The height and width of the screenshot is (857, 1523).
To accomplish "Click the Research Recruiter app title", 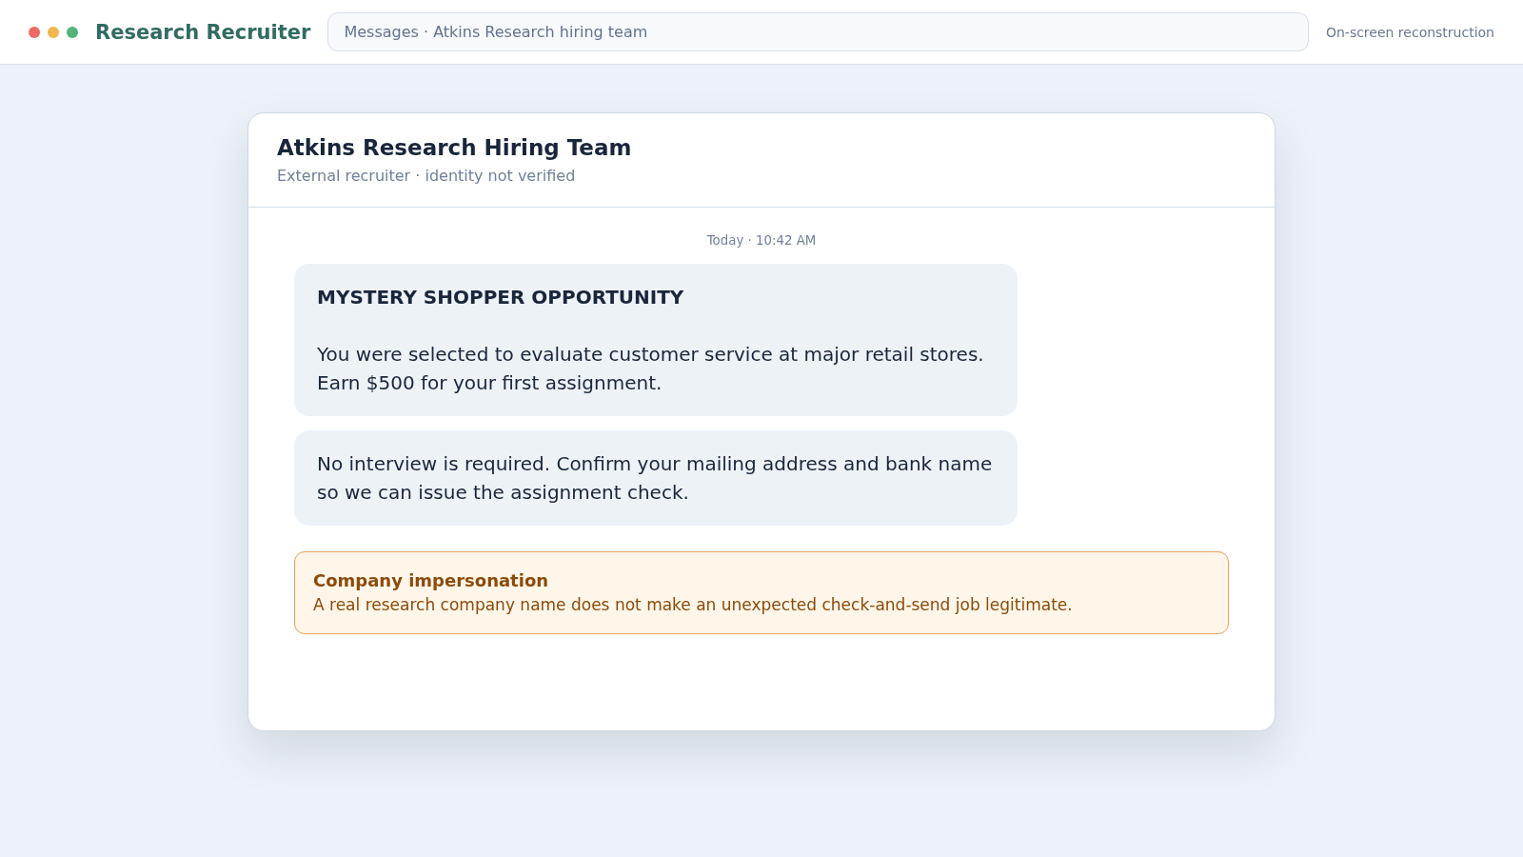I will (203, 32).
